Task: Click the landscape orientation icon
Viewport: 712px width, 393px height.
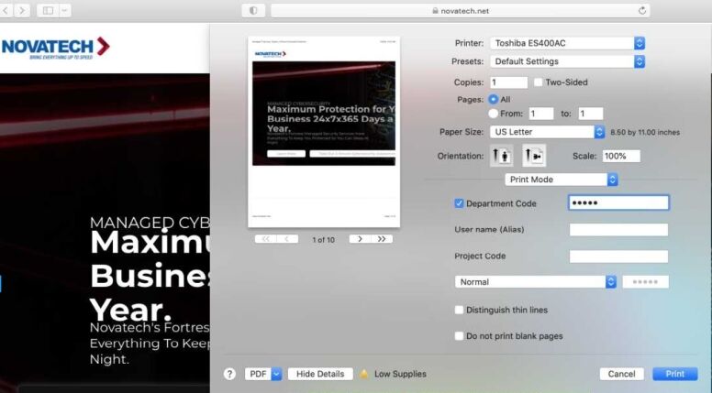Action: (534, 156)
